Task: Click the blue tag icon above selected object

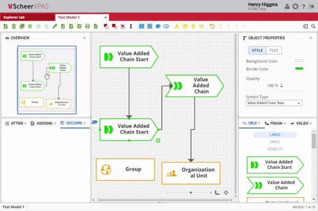Action: tap(94, 122)
